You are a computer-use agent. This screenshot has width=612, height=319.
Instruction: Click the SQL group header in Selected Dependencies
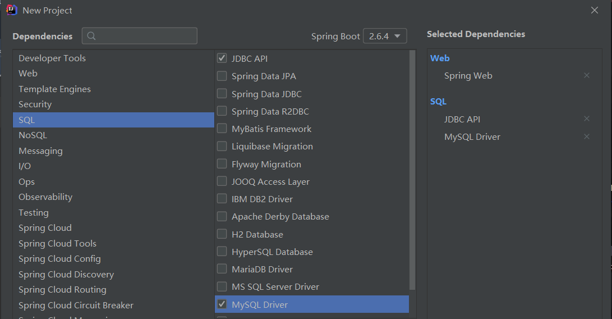[x=438, y=102]
